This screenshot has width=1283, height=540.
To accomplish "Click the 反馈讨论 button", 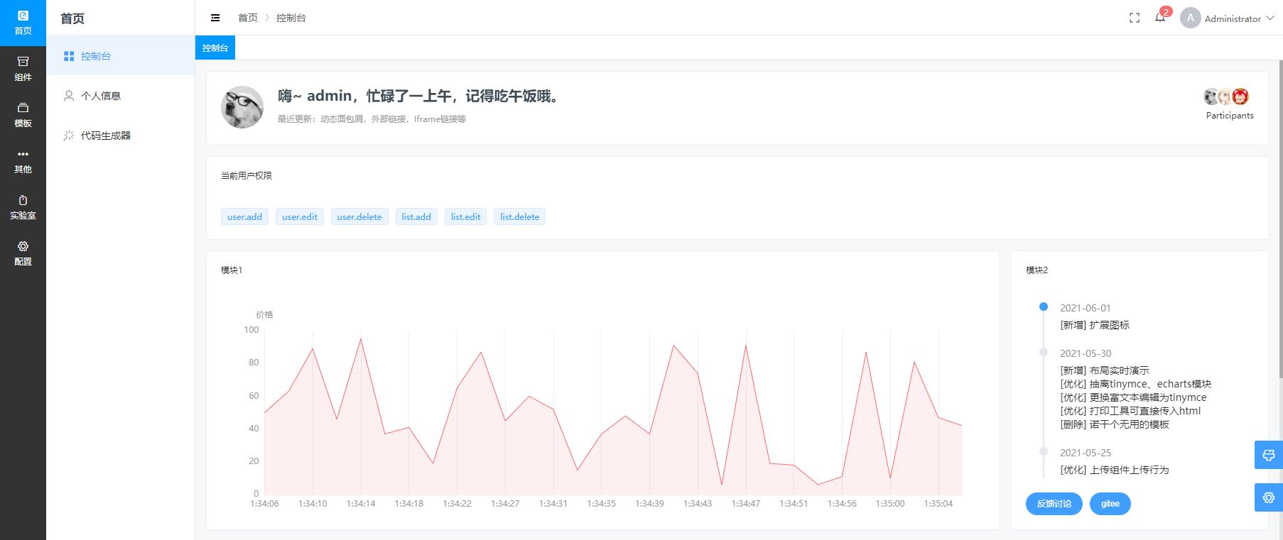I will [1054, 504].
